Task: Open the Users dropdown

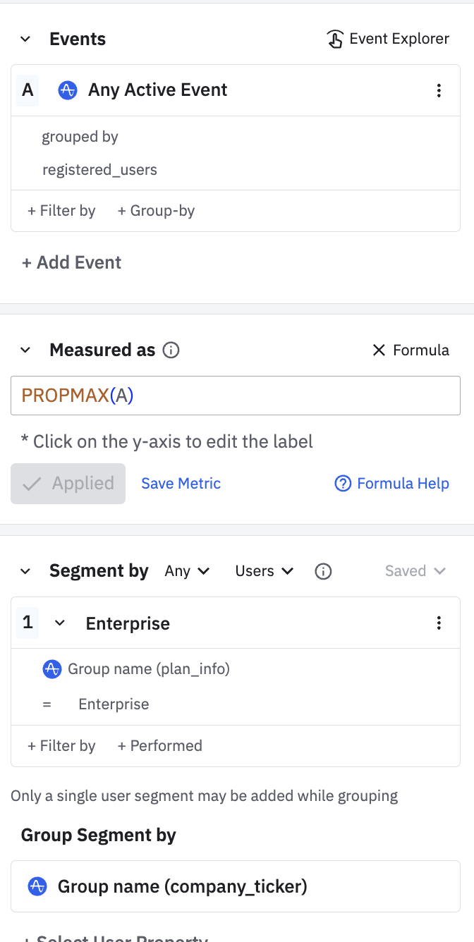Action: [264, 571]
